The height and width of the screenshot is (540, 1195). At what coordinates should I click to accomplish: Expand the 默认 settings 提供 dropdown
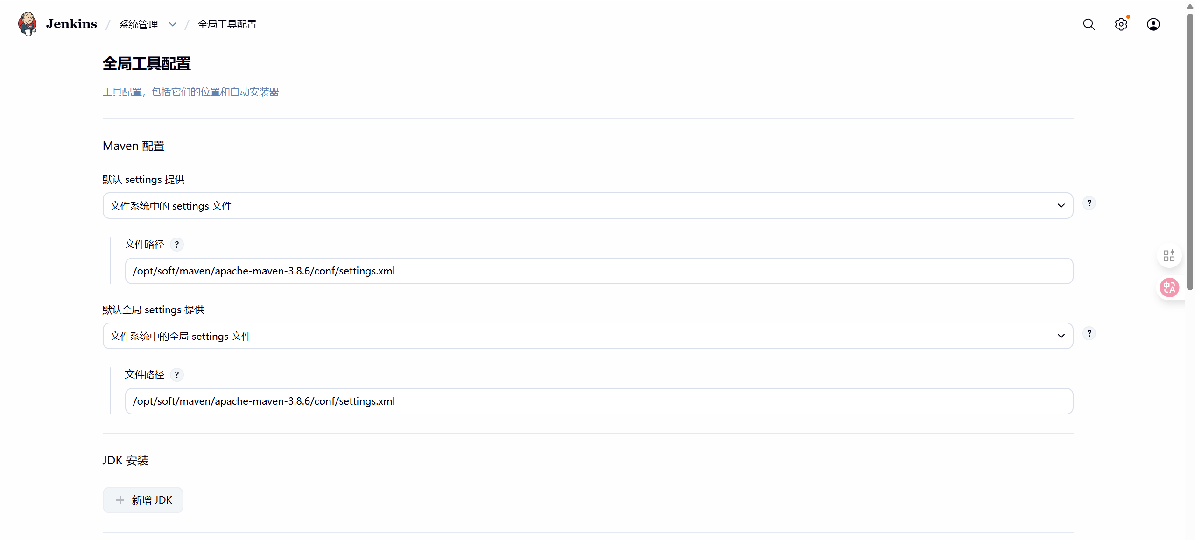point(588,206)
